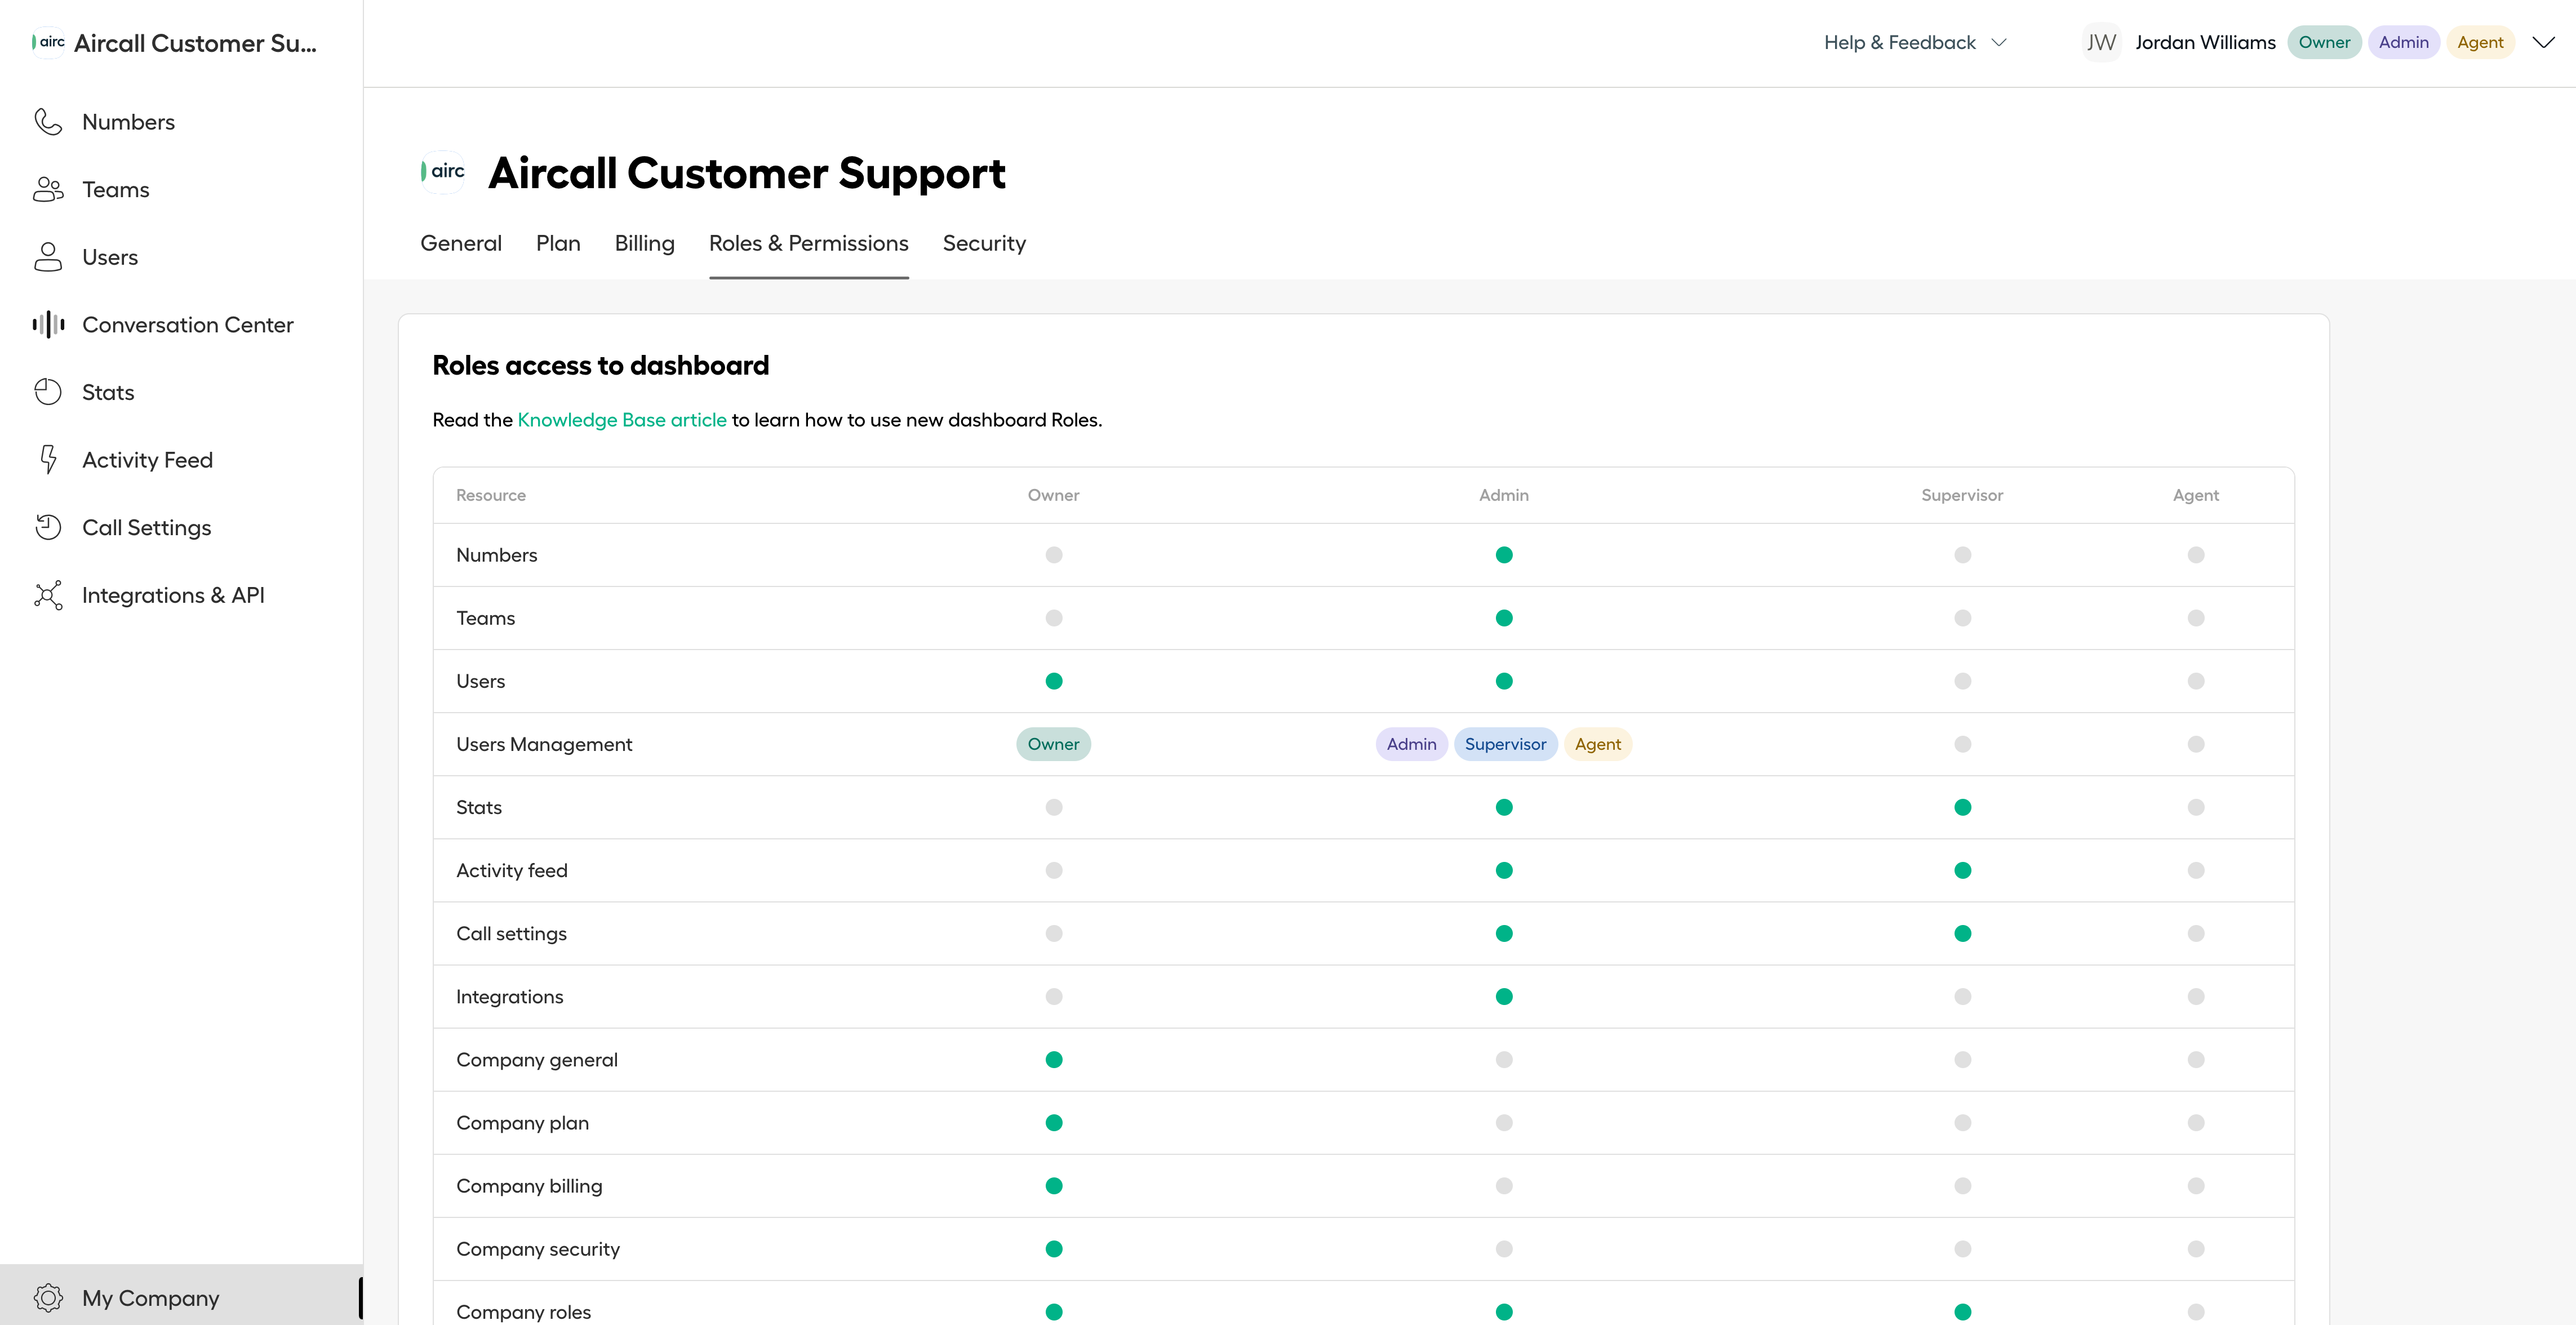Click the Jordan Williams user name
This screenshot has width=2576, height=1325.
[x=2205, y=42]
